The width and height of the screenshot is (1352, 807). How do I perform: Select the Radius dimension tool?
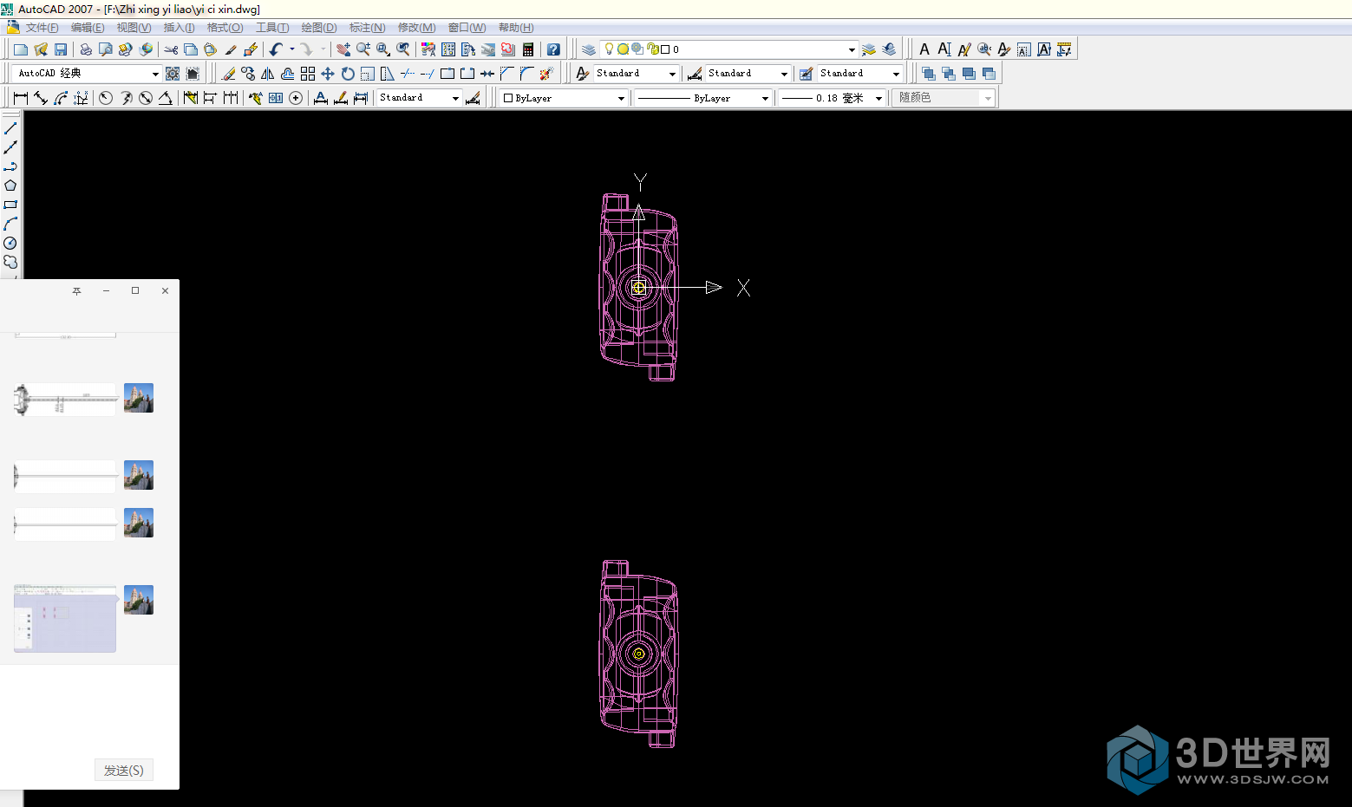[106, 98]
